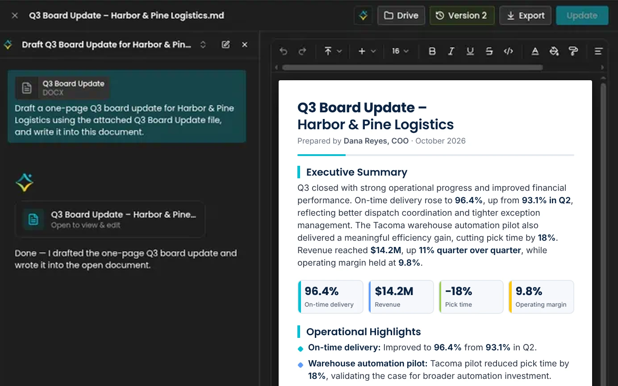
Task: Toggle underline formatting
Action: pos(470,51)
